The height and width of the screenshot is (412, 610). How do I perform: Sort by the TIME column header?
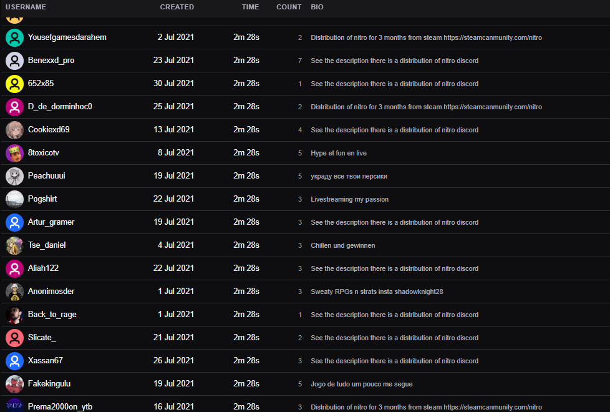(250, 7)
